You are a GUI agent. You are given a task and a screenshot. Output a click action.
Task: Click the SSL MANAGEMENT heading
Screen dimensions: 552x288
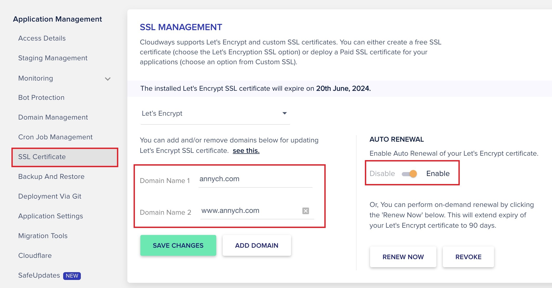(x=181, y=27)
